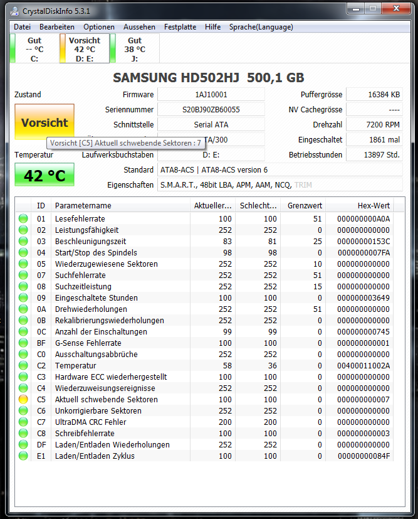Click the Standard field ATA8-ACS version 6
Screen dimensions: 418x519
(x=280, y=170)
